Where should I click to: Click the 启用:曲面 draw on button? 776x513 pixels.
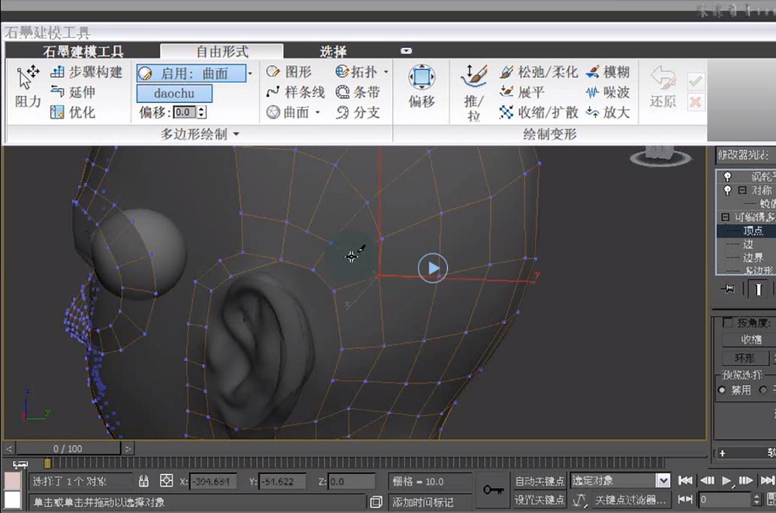click(191, 73)
